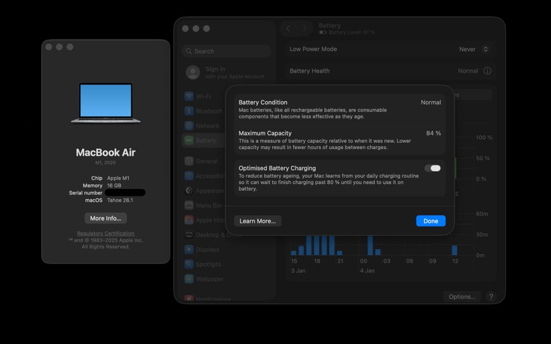Click the tallest usage bar near 18

[317, 245]
